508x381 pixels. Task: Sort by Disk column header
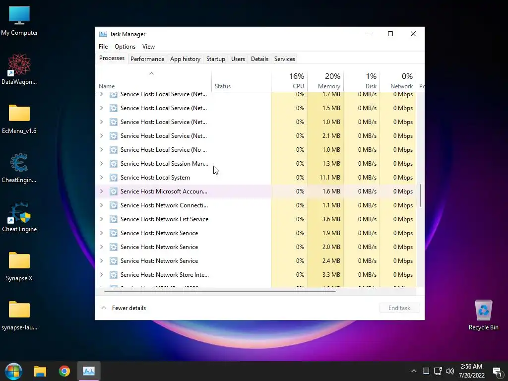point(362,81)
